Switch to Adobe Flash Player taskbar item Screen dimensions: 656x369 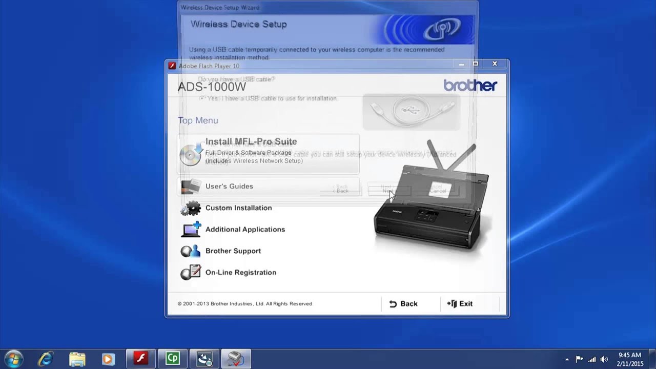point(141,358)
